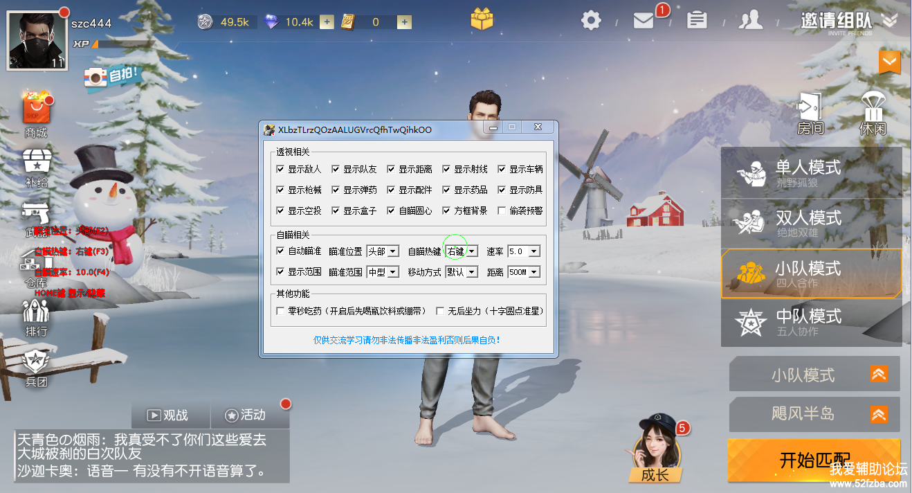Open 瞄准位置 dropdown showing 头部

click(x=383, y=251)
